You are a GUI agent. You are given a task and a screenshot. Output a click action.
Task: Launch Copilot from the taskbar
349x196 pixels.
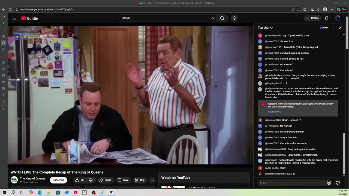31,192
